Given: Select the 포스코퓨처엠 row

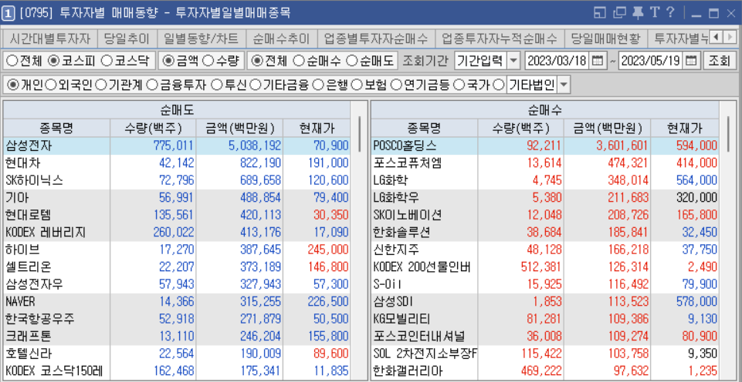Looking at the screenshot, I should 545,163.
